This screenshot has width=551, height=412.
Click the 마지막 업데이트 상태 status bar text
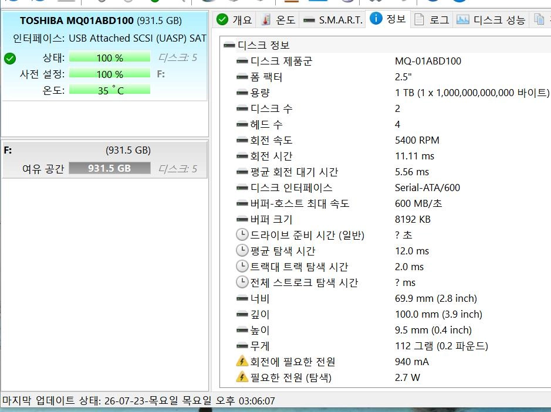point(138,400)
